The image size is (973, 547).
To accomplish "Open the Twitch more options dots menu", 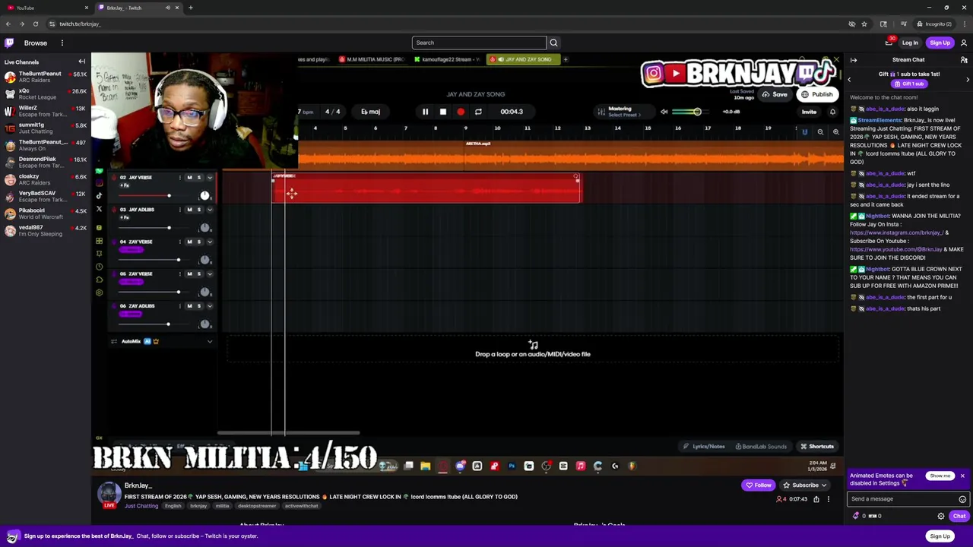I will coord(62,43).
